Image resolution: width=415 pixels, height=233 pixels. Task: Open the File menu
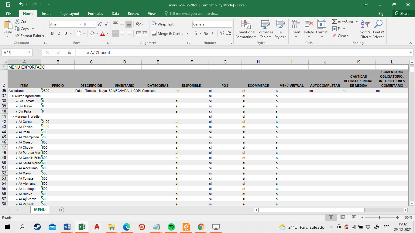click(x=9, y=14)
